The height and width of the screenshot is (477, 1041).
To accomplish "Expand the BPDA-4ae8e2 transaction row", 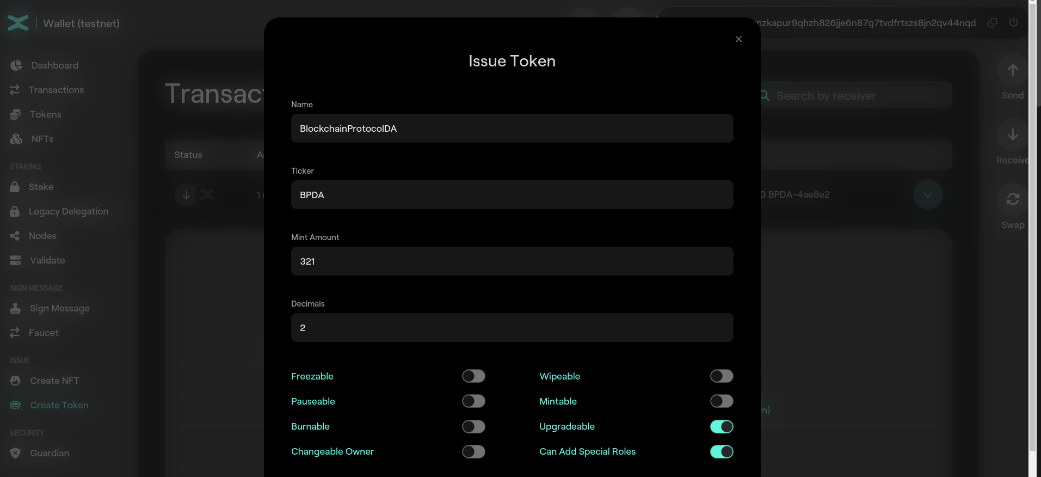I will point(928,195).
